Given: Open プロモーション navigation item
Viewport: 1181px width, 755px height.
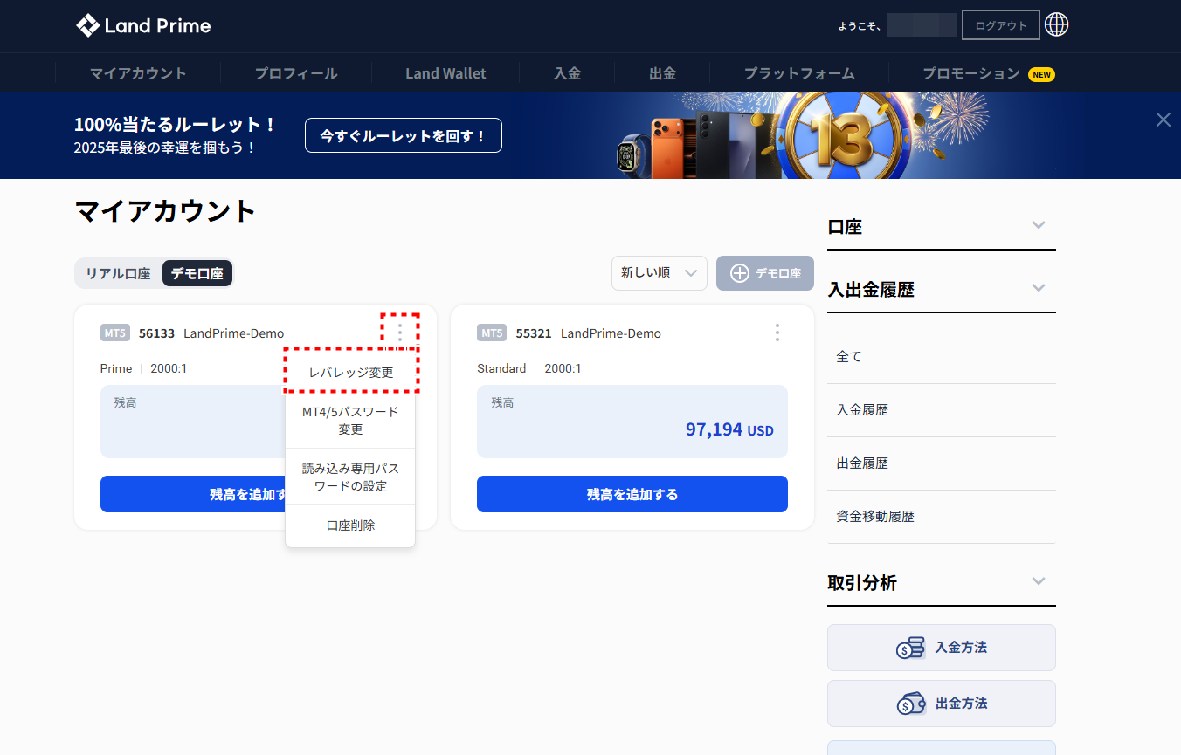Looking at the screenshot, I should 971,73.
